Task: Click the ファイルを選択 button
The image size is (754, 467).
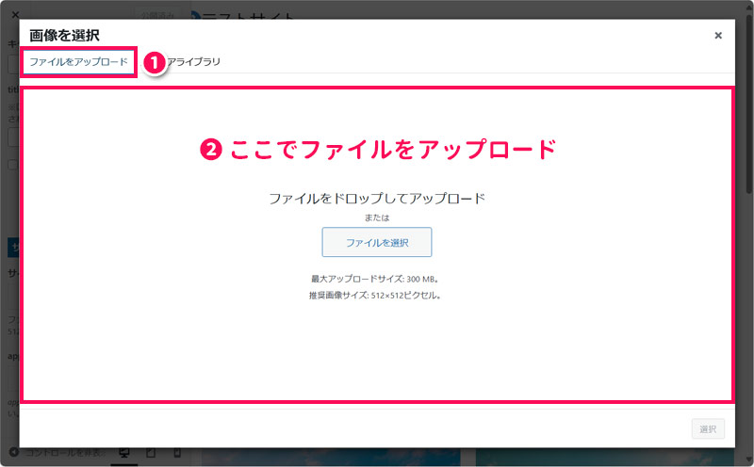Action: 377,243
